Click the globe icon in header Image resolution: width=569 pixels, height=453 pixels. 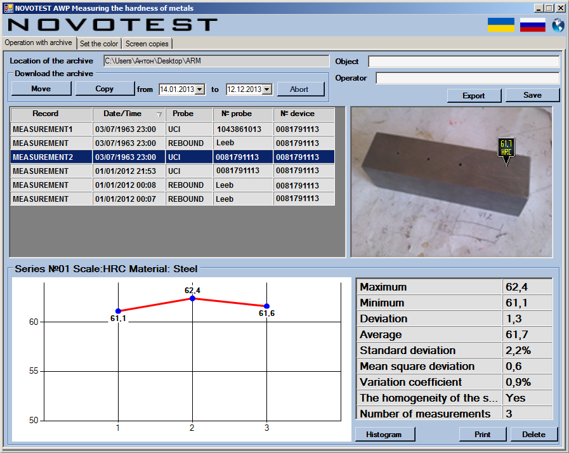tap(558, 25)
